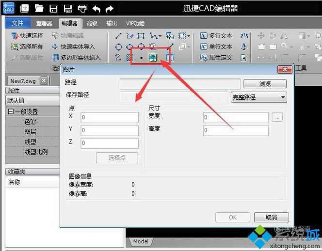Click the Y coordinate input field
This screenshot has width=322, height=251.
click(x=110, y=130)
